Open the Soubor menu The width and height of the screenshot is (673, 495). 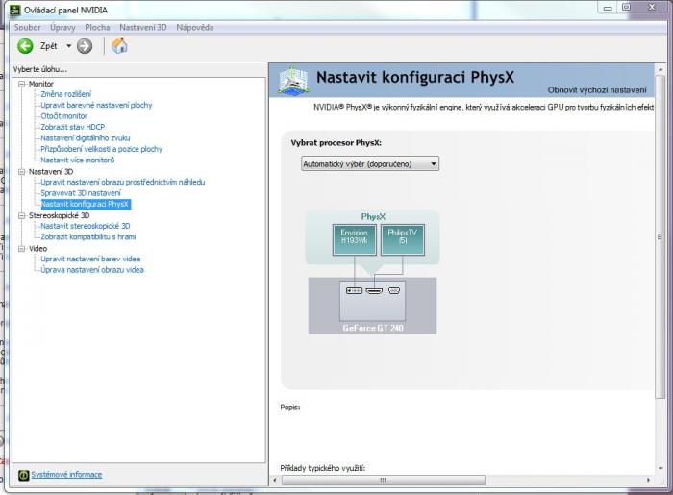tap(27, 27)
